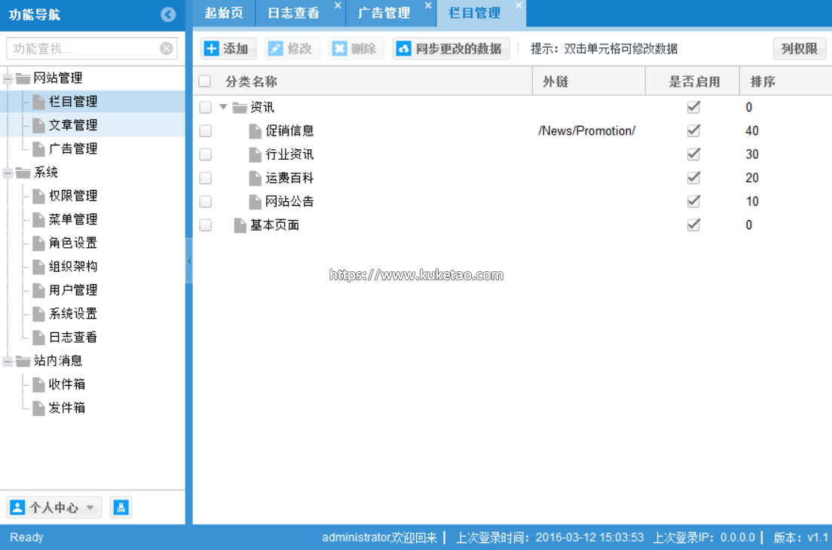The image size is (832, 550).
Task: Open 文章管理 in the navigation tree
Action: [73, 125]
